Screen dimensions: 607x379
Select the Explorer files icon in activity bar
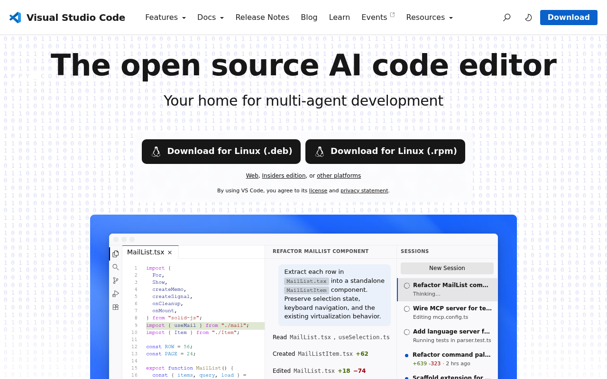(116, 254)
